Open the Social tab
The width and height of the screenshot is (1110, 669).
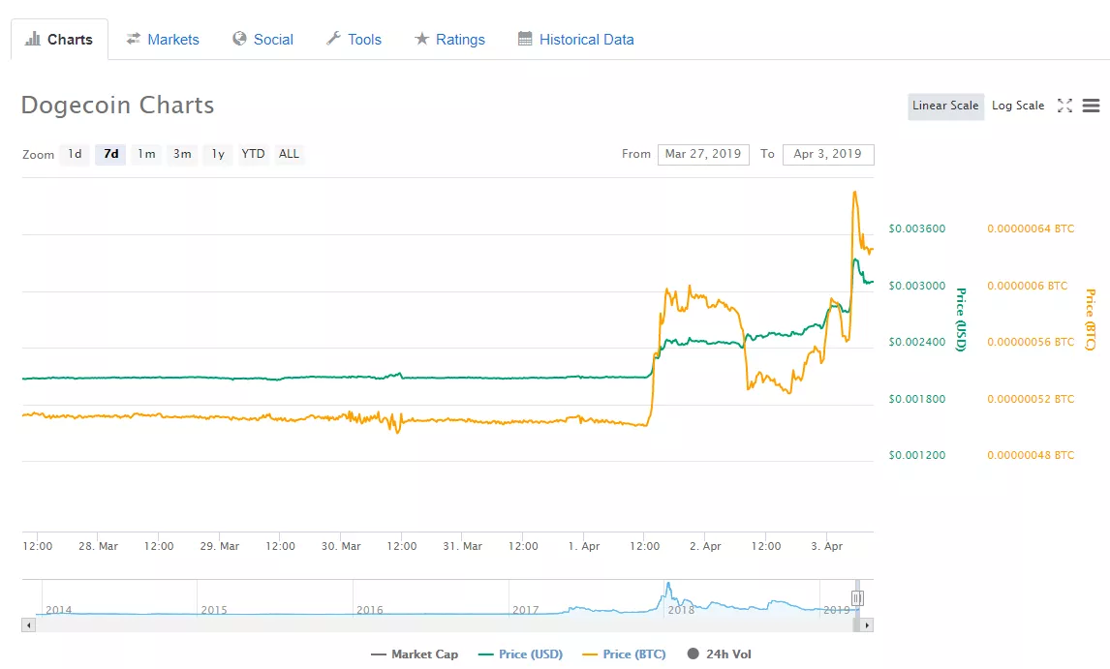262,40
